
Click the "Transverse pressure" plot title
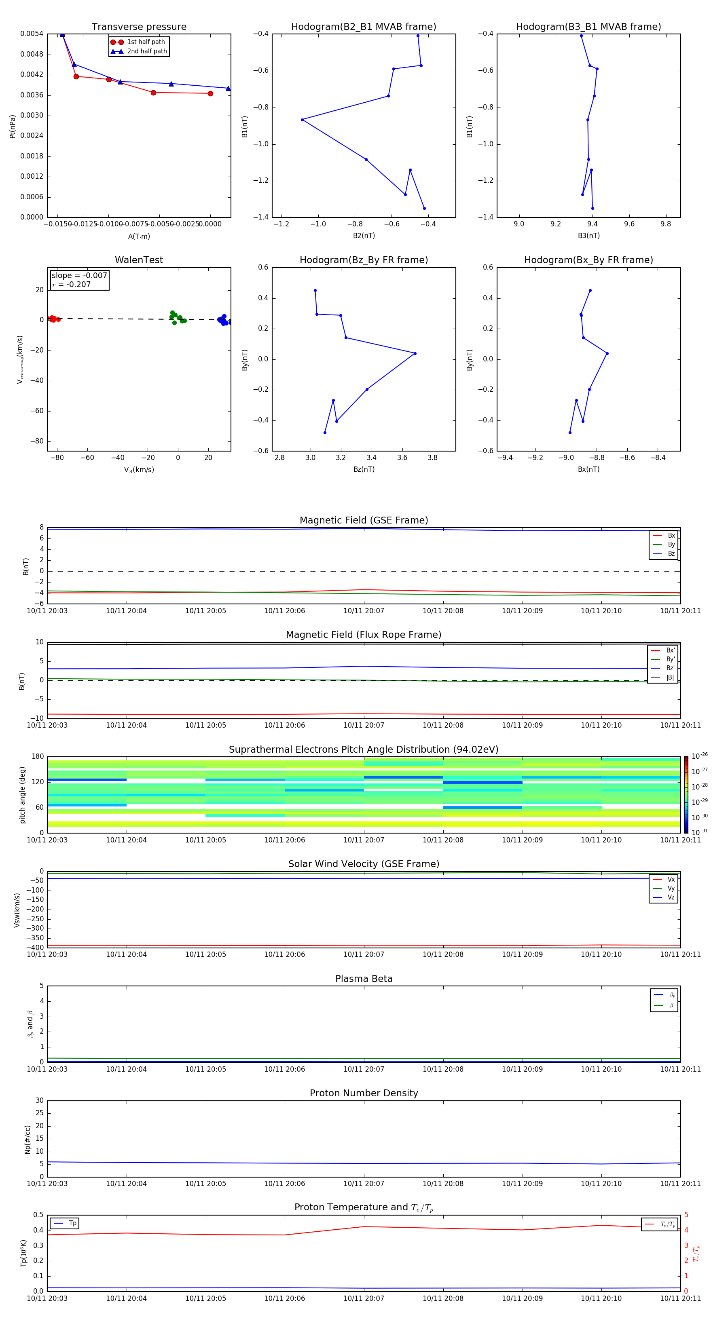[x=139, y=27]
